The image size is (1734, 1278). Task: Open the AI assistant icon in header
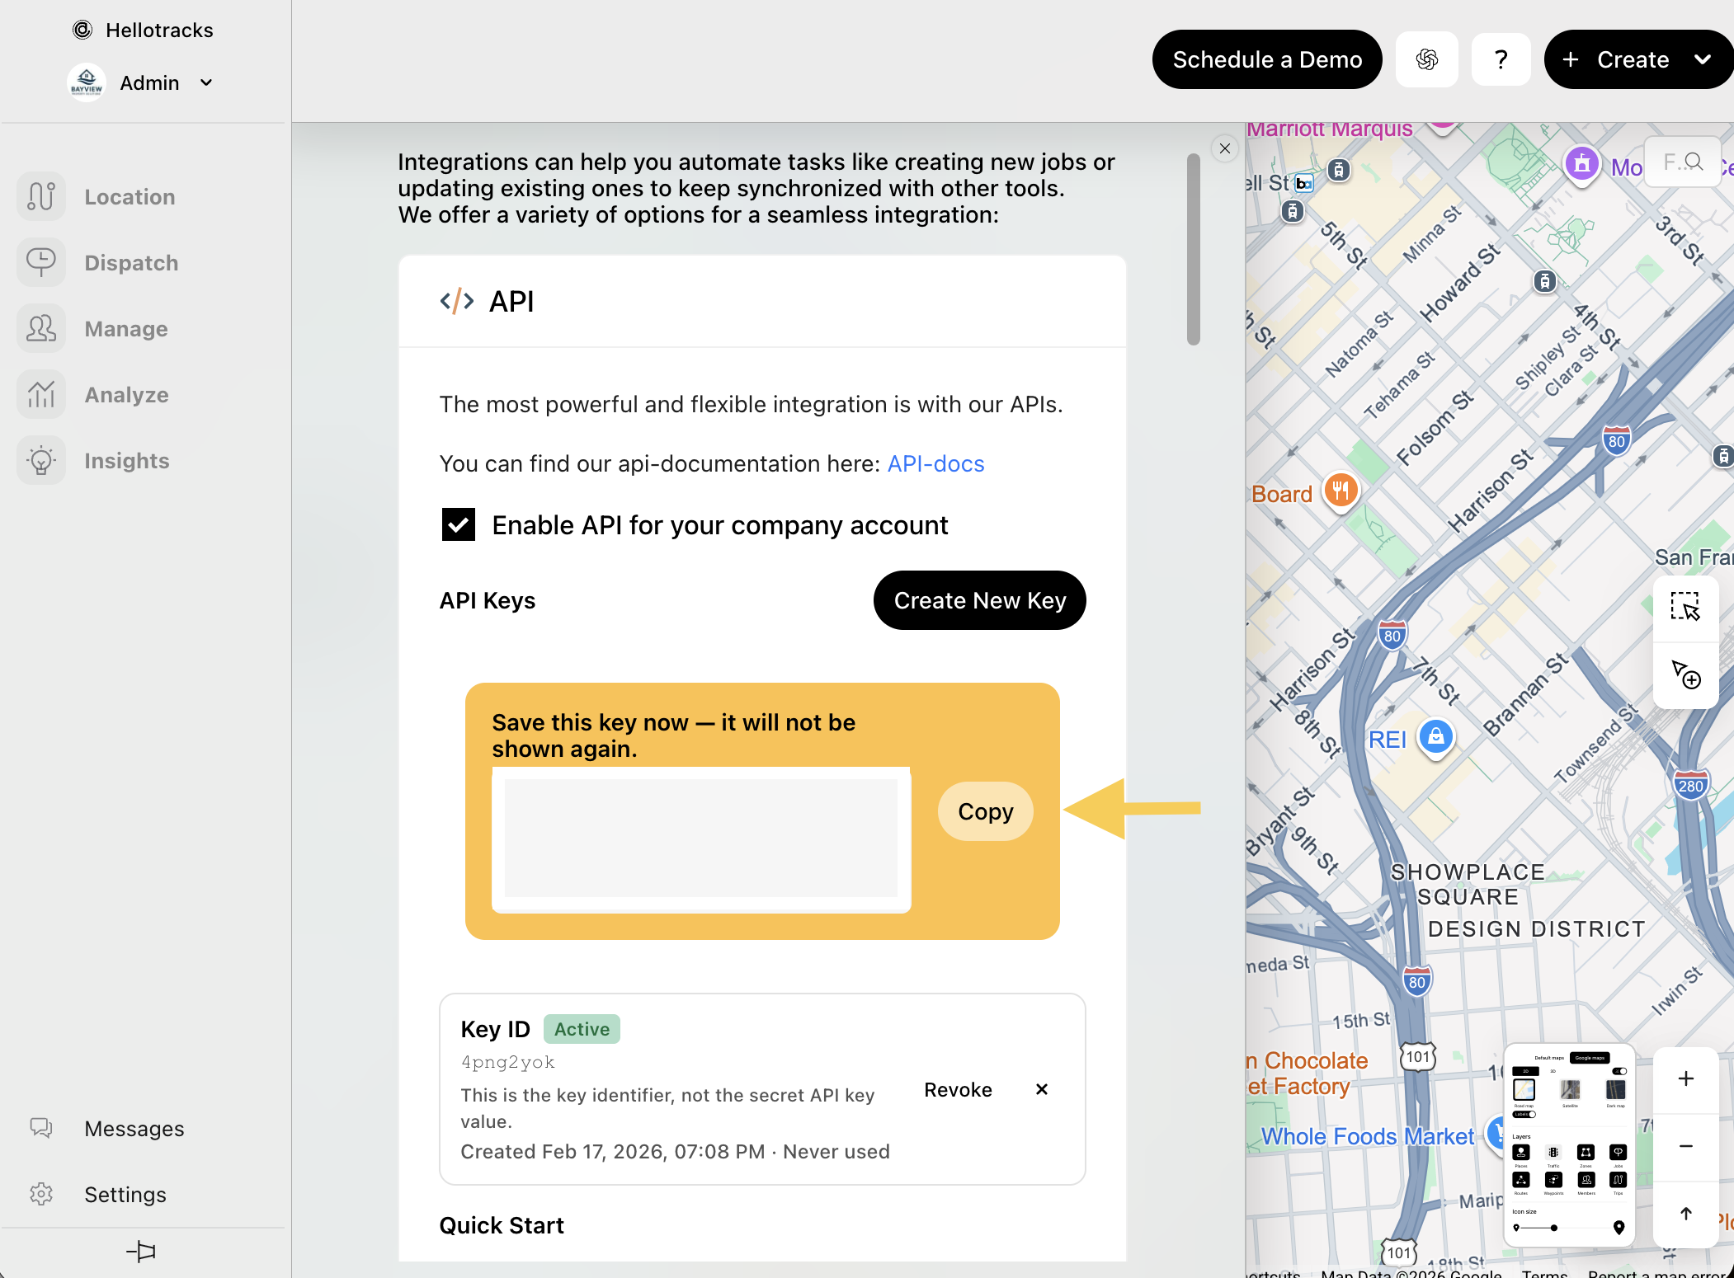tap(1426, 59)
